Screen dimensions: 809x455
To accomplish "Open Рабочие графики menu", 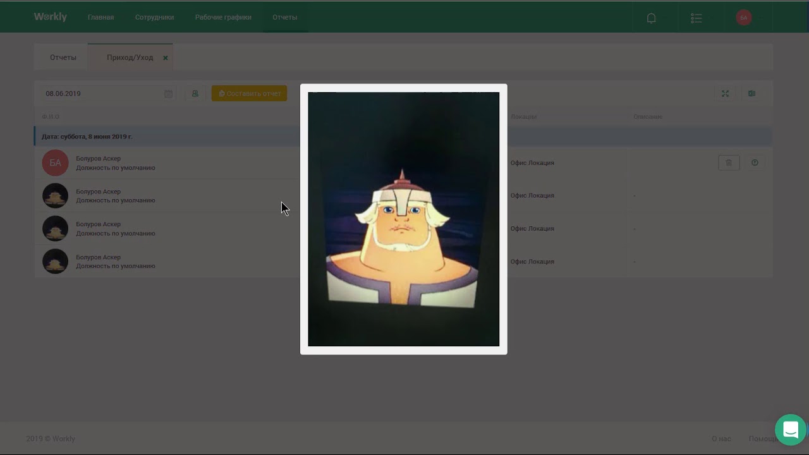I will (223, 17).
